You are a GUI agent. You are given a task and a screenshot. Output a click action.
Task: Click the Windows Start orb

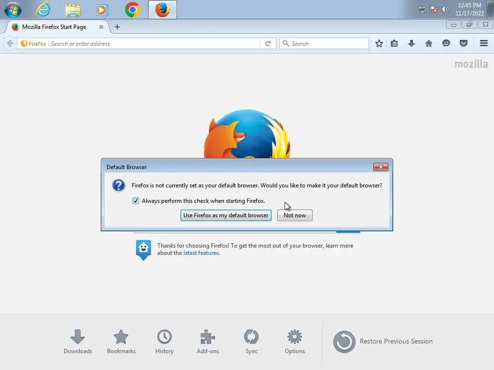tap(13, 10)
